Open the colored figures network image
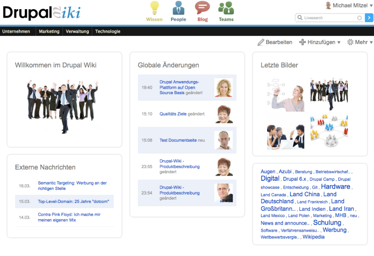The width and height of the screenshot is (374, 256). pyautogui.click(x=329, y=131)
